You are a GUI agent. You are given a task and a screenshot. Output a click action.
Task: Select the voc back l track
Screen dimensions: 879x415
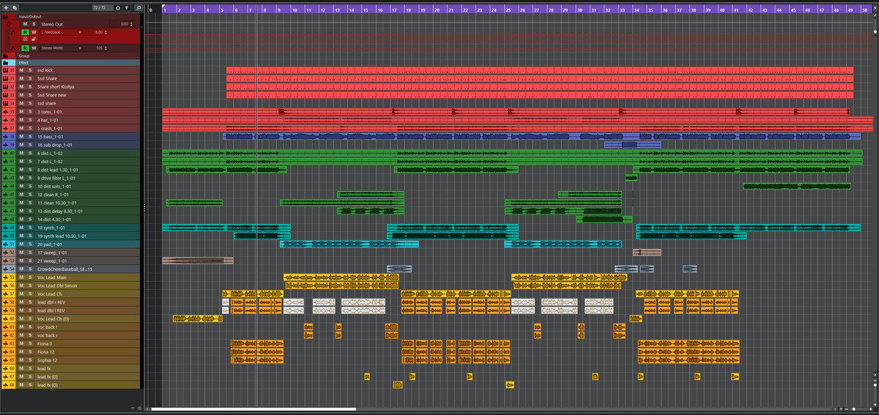click(x=72, y=327)
